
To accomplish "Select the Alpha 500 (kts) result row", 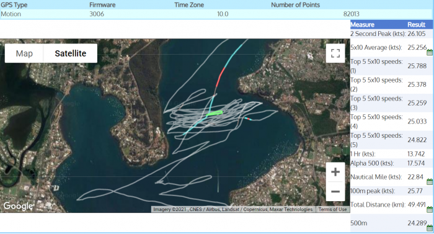I will (x=391, y=163).
